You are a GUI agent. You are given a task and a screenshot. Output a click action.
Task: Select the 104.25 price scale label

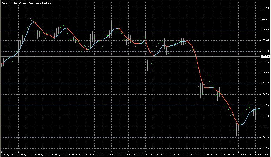click(265, 127)
